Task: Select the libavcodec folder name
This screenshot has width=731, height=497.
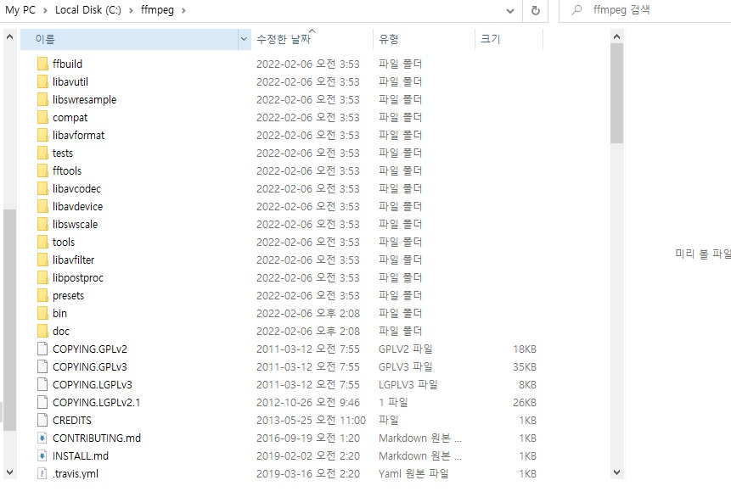Action: pos(76,188)
